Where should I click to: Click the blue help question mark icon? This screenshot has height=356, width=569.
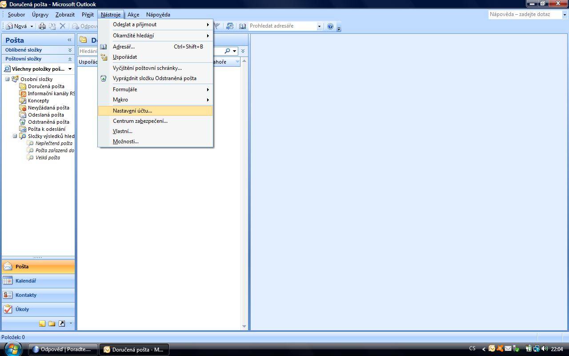330,26
